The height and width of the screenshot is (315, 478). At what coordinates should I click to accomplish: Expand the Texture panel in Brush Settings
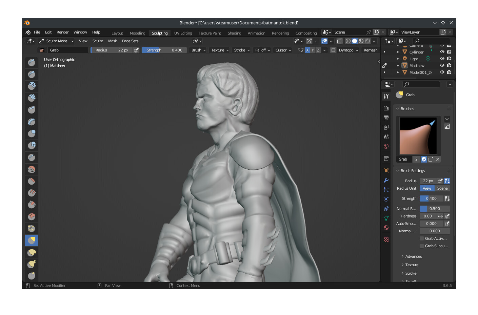click(x=412, y=265)
